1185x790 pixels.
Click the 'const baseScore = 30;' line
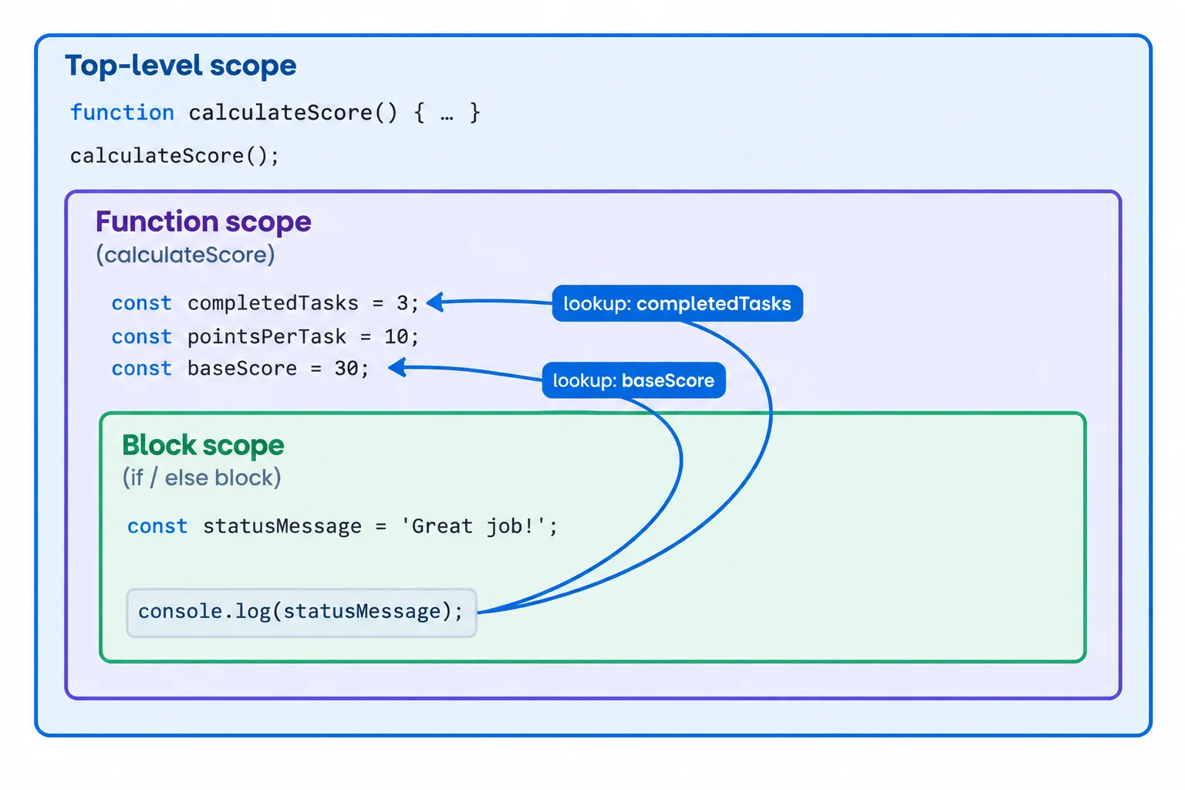pyautogui.click(x=241, y=369)
